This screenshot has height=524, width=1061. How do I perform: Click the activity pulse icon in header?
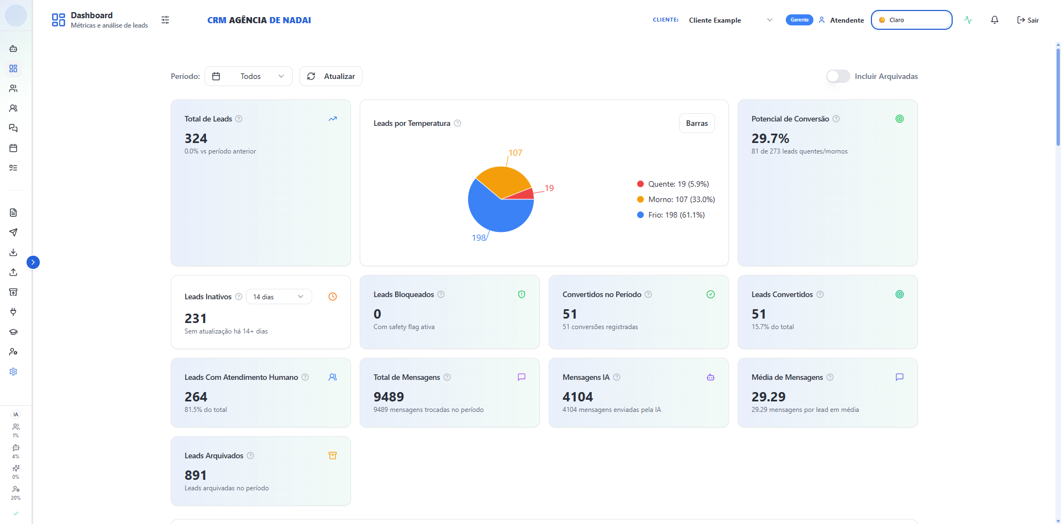[x=968, y=20]
